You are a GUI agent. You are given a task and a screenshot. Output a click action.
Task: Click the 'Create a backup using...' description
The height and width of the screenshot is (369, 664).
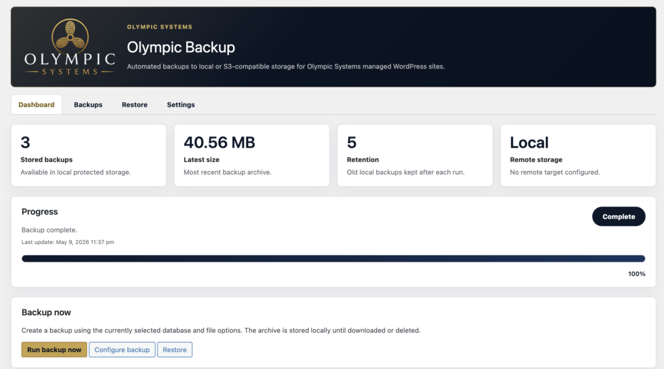click(221, 331)
